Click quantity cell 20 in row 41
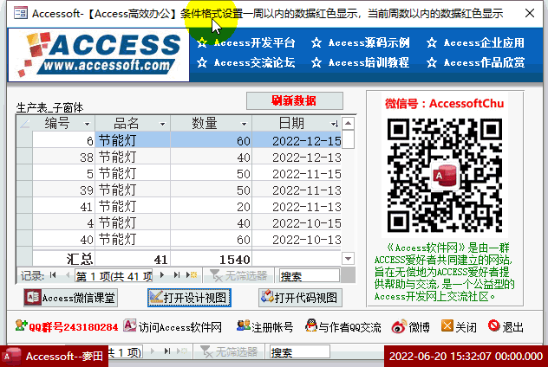Image resolution: width=548 pixels, height=367 pixels. coord(211,207)
